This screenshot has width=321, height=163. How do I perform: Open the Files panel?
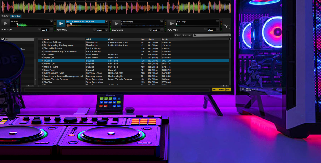pos(178,35)
